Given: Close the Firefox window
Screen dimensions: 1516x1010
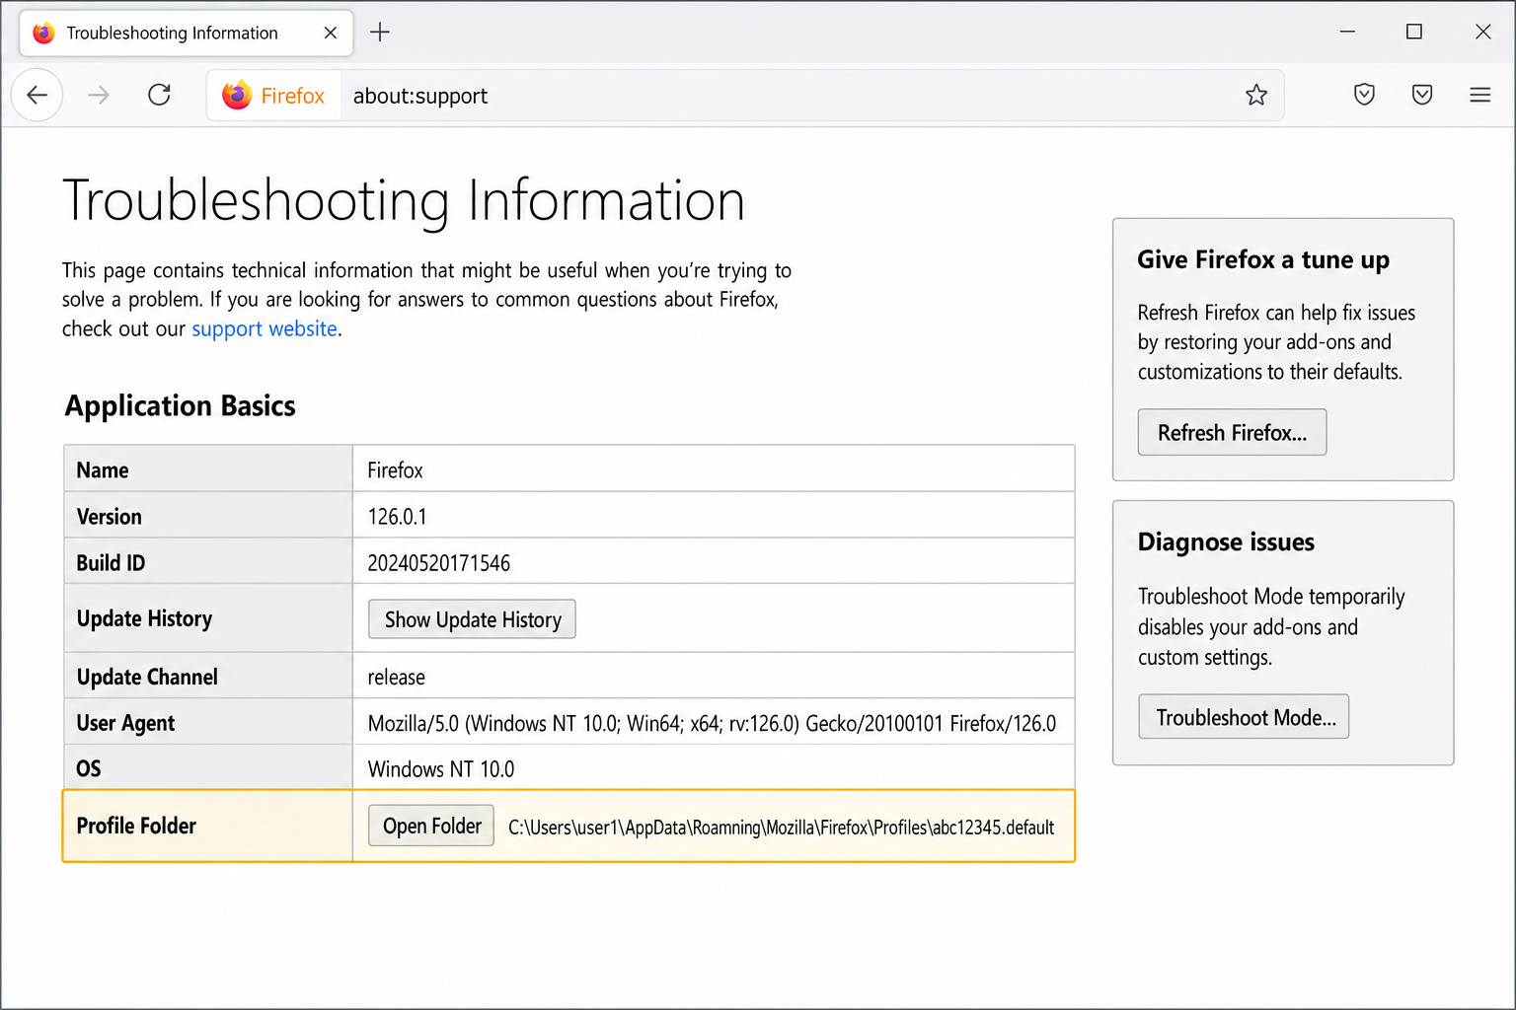Looking at the screenshot, I should [x=1482, y=32].
